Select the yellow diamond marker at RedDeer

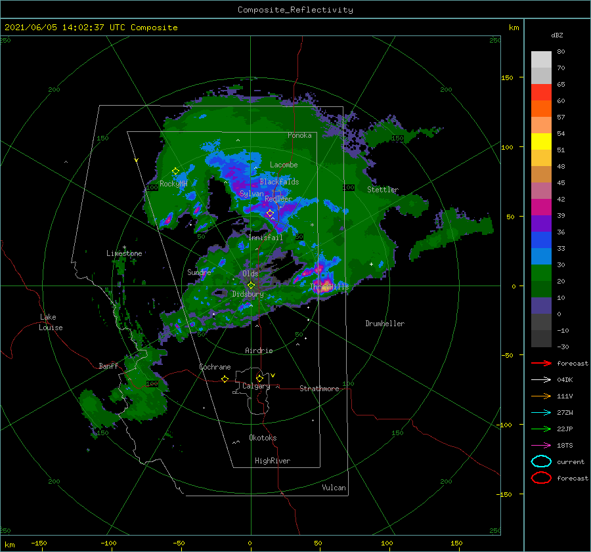coord(270,213)
